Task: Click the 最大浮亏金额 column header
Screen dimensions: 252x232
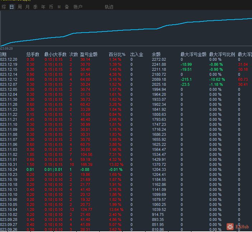Action: tap(193, 54)
